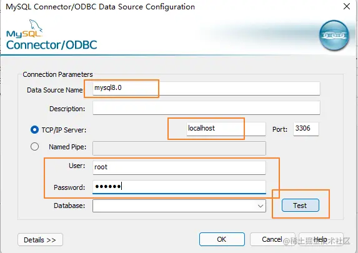Open Help for Connector/ODBC
The width and height of the screenshot is (358, 253).
point(321,239)
